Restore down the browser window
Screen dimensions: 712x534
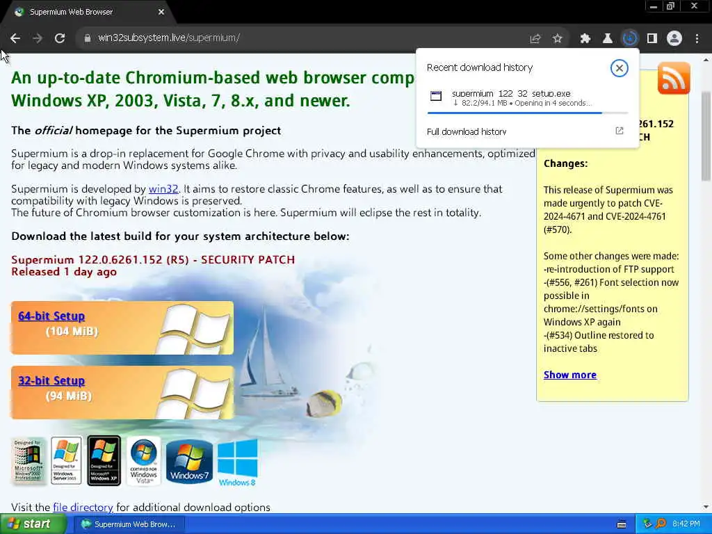click(670, 6)
